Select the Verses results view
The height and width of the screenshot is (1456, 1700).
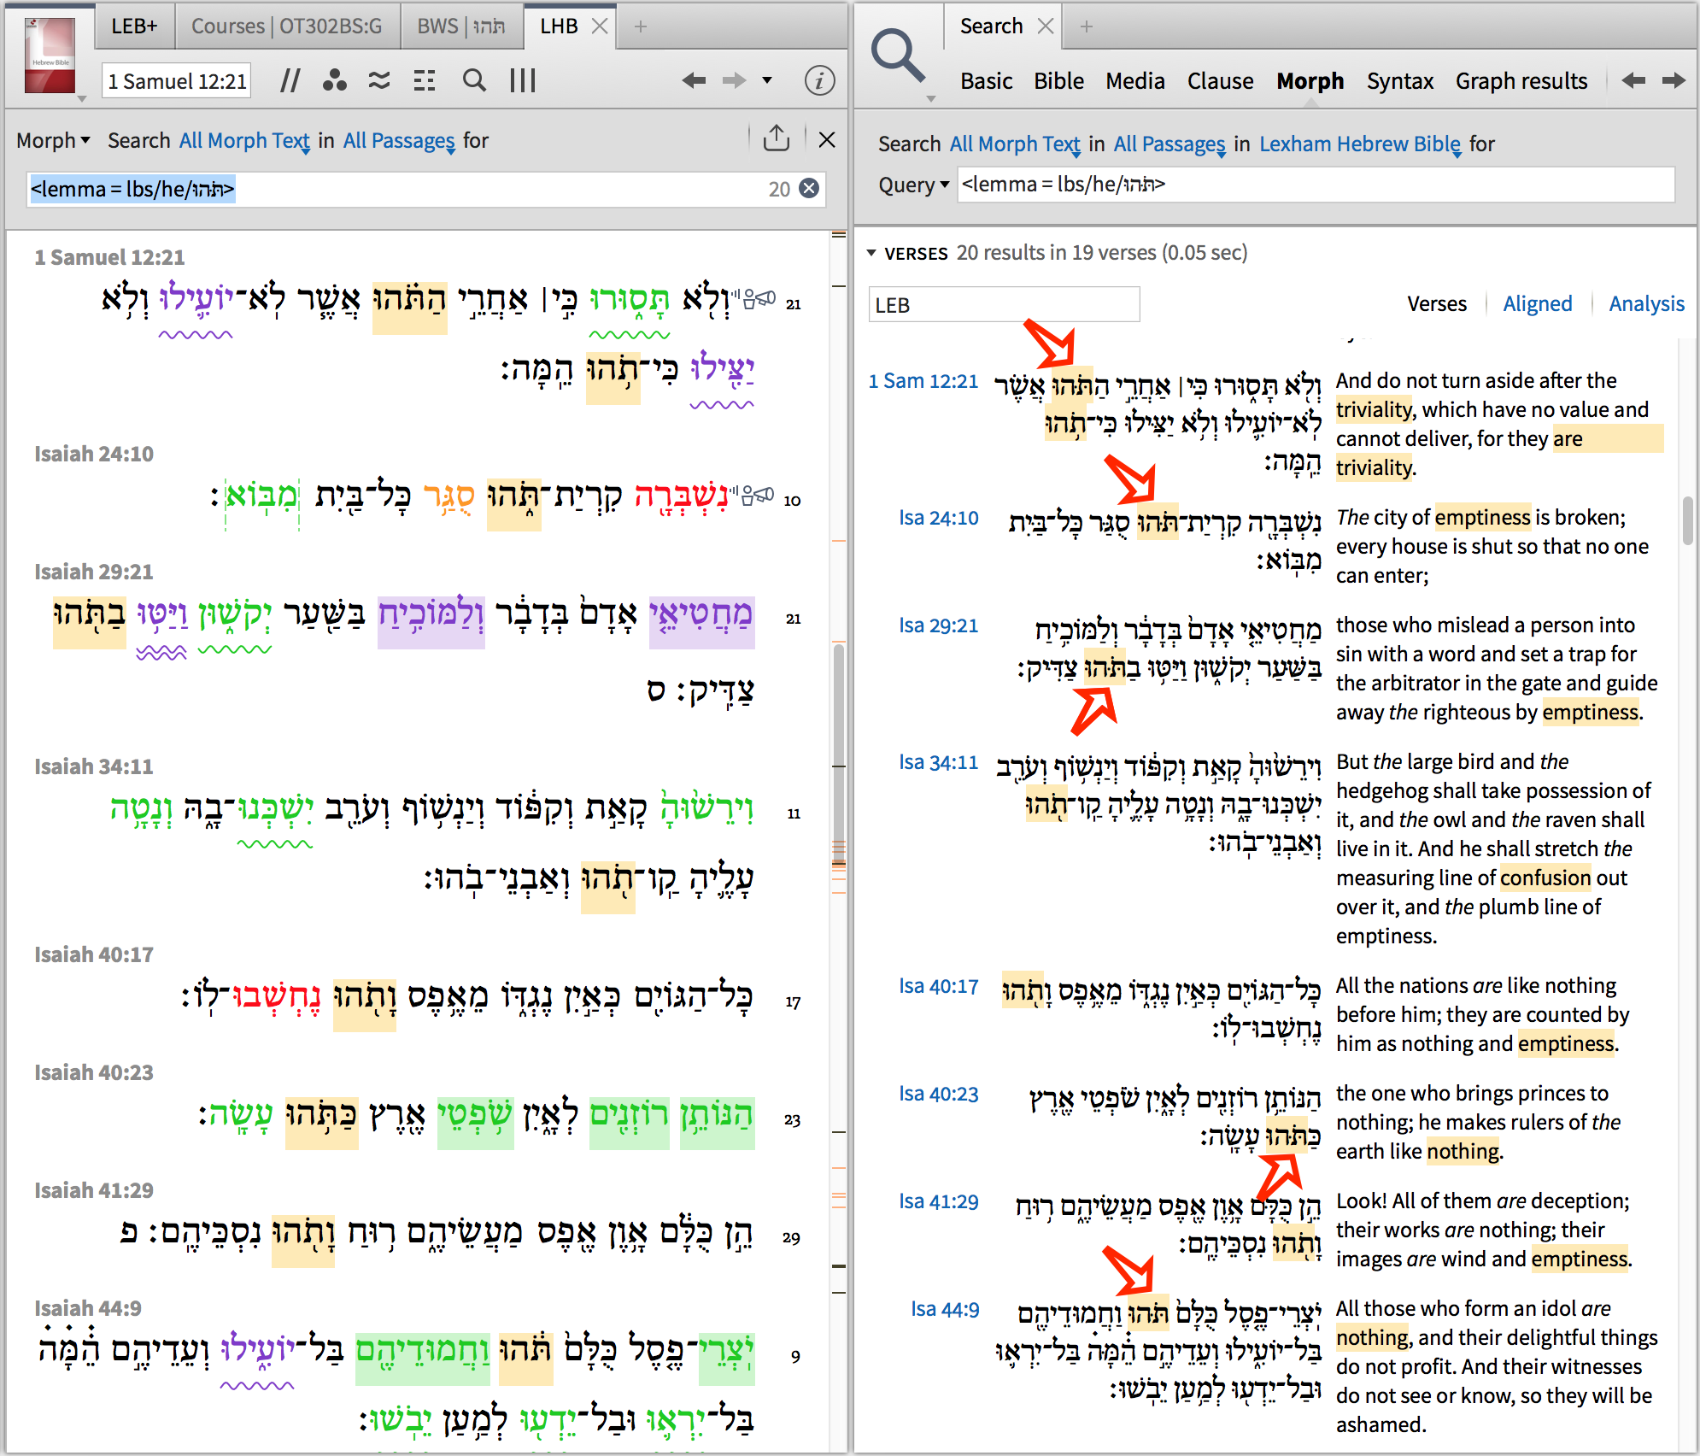(1436, 304)
